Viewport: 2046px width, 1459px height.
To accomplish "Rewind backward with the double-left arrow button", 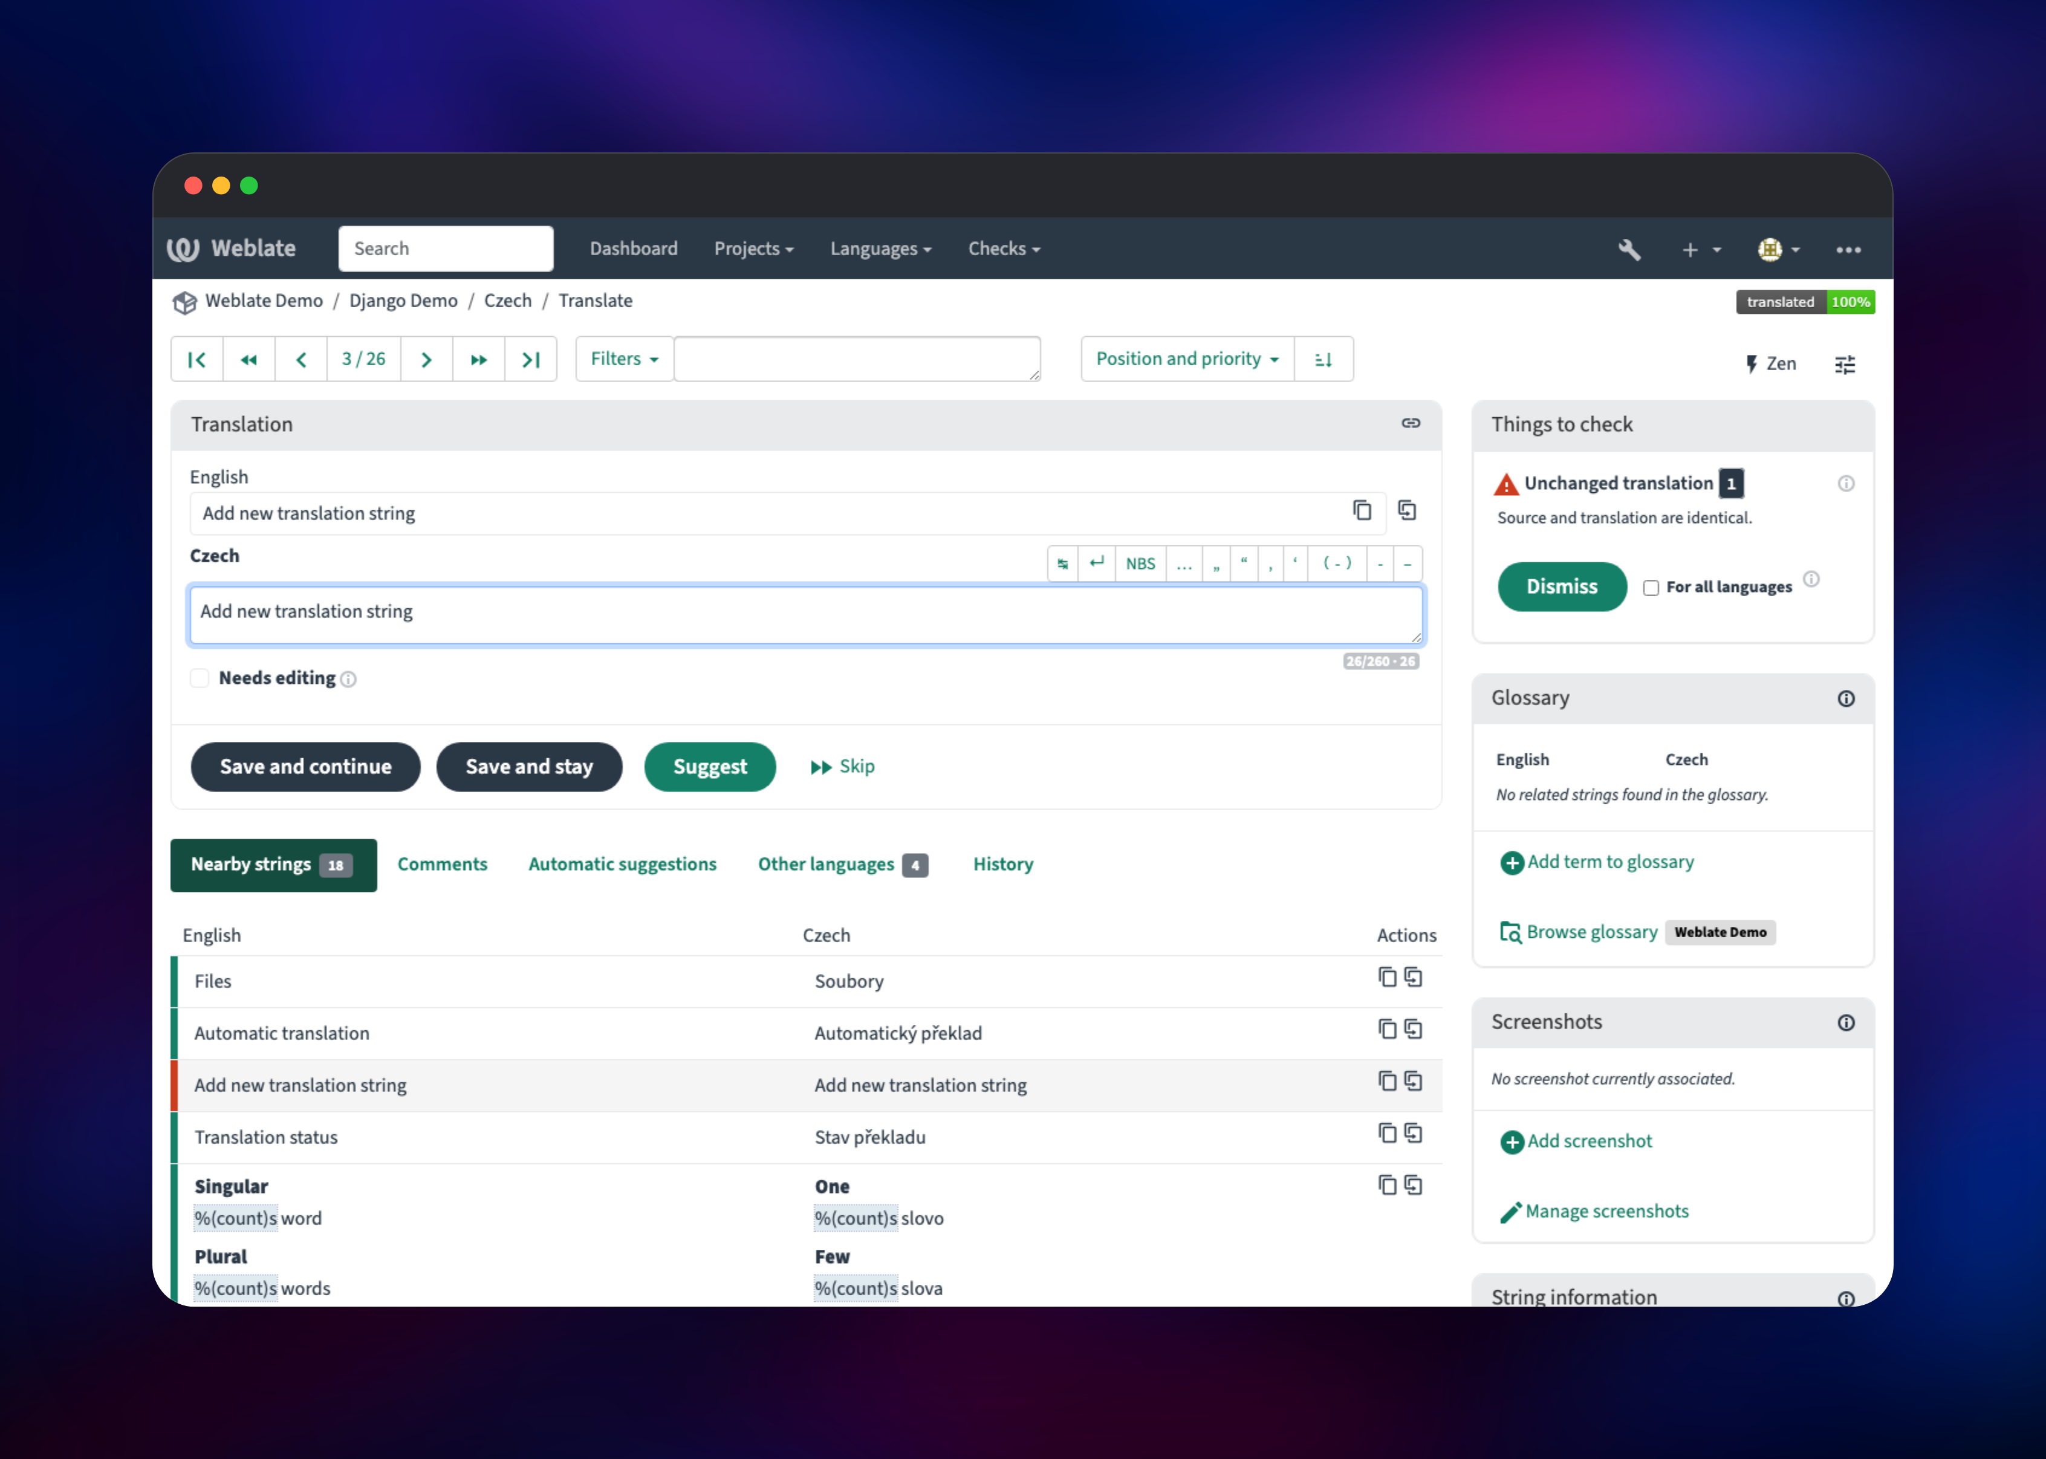I will 248,359.
